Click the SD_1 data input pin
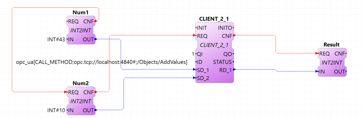 point(203,70)
